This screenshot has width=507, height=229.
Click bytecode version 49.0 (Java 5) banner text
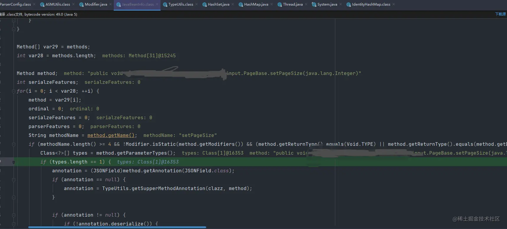pos(51,14)
